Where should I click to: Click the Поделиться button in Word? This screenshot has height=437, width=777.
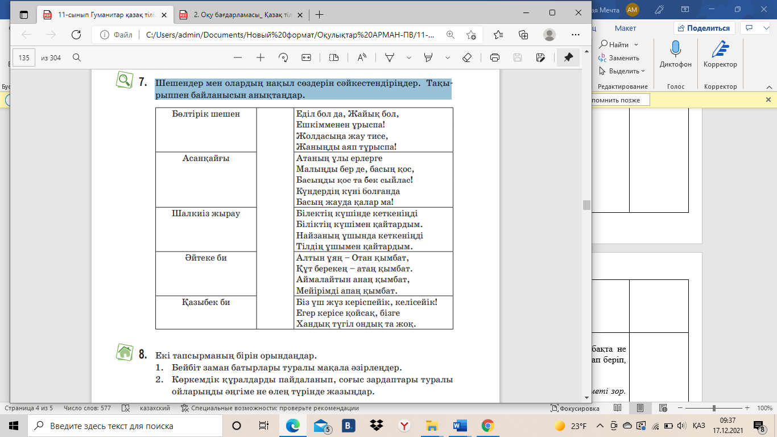pyautogui.click(x=704, y=28)
